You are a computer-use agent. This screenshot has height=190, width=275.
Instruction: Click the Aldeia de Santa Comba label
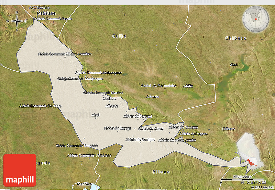(177, 140)
